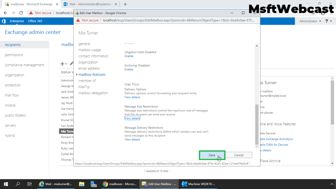
Task: Click the Office logo icon top left
Action: coord(4,21)
